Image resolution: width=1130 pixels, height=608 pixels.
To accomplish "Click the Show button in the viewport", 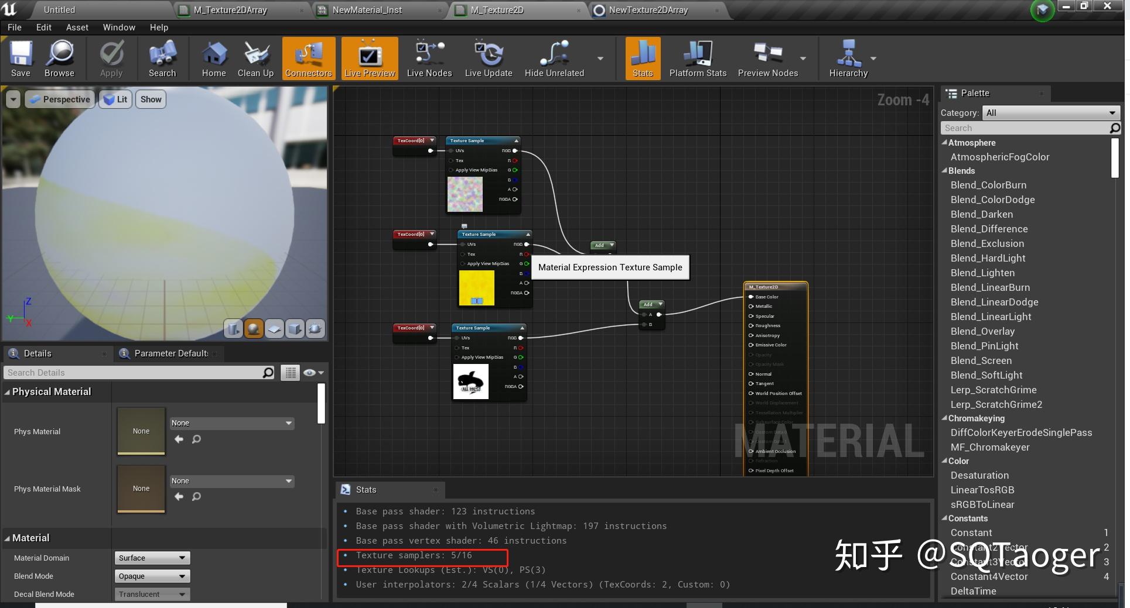I will coord(150,99).
